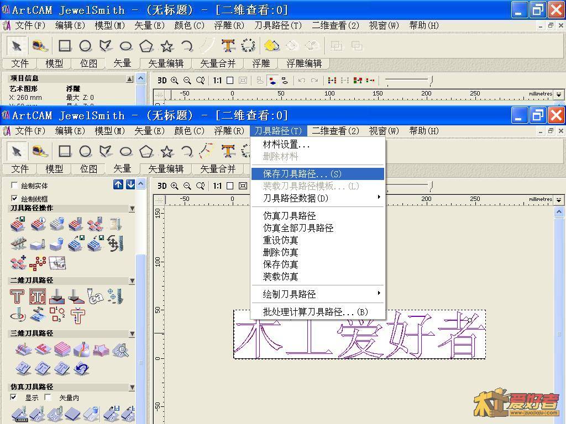Click 3D view button in lower window
The height and width of the screenshot is (424, 566).
click(x=162, y=185)
